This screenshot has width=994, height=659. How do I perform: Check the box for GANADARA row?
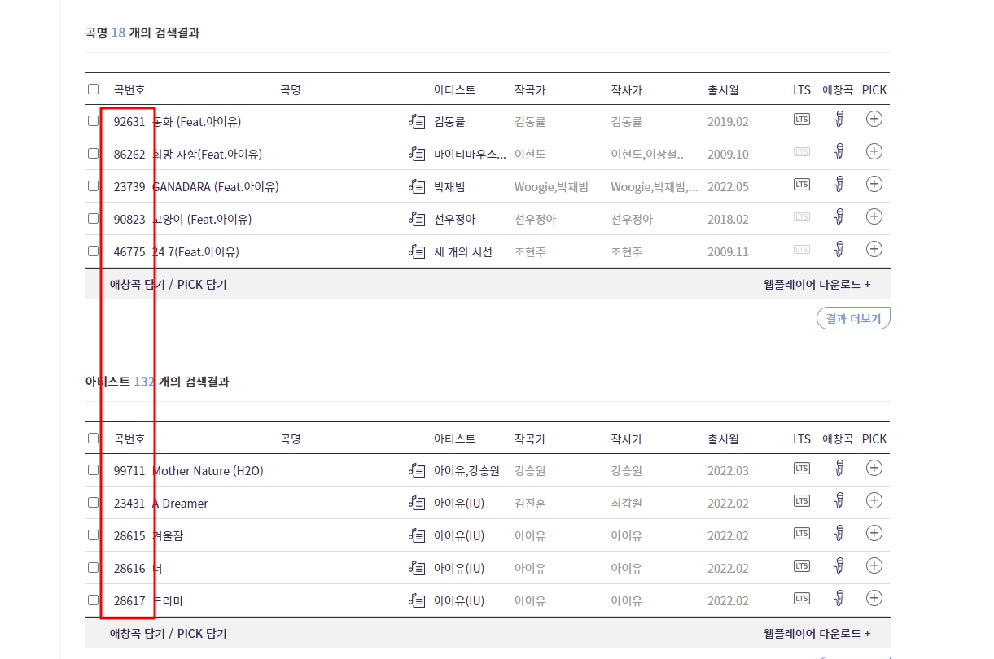click(93, 185)
